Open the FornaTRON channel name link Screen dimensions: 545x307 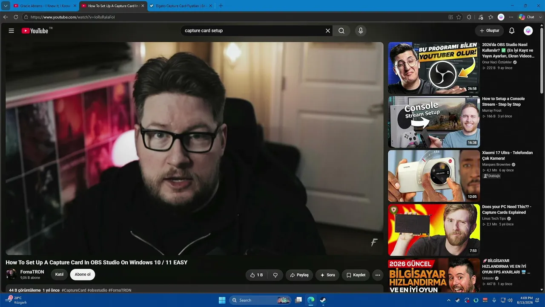(32, 272)
